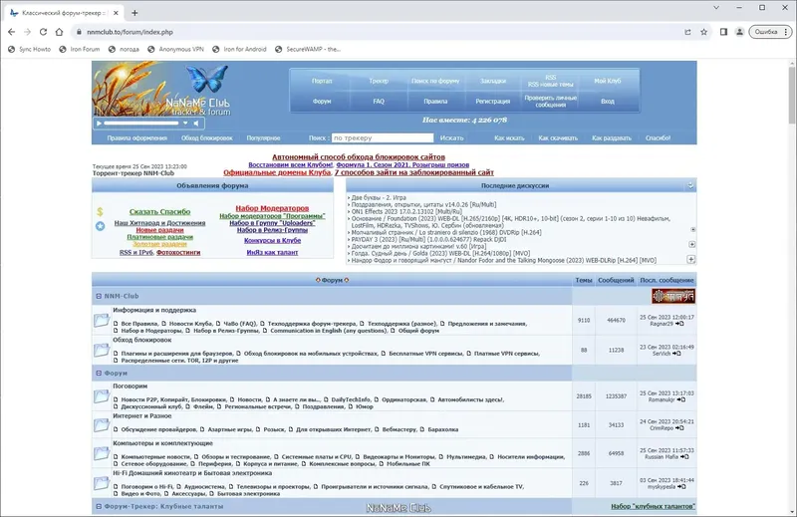Open the Anonymous VPN bookmark

[176, 50]
